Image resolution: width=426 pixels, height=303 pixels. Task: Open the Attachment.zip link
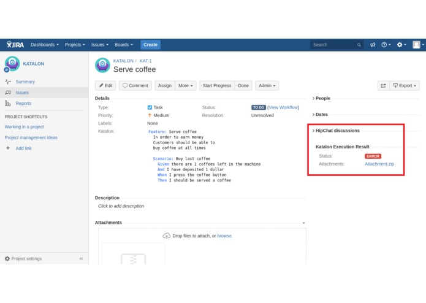click(x=379, y=164)
